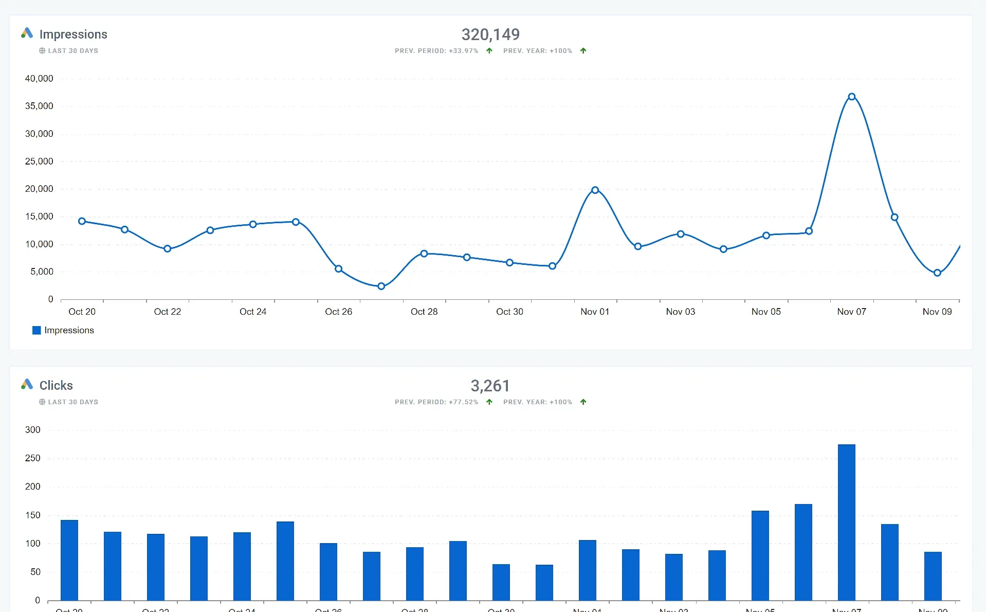This screenshot has width=986, height=612.
Task: Click the Oct 26 bar in Clicks chart
Action: pos(328,572)
